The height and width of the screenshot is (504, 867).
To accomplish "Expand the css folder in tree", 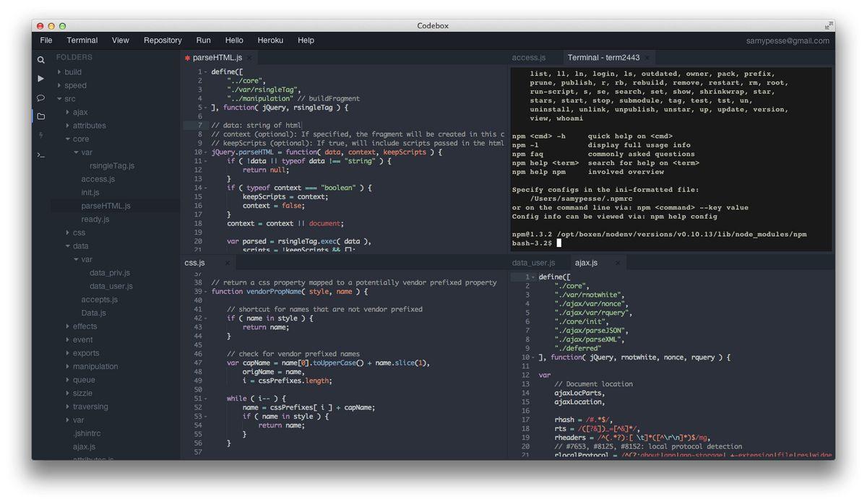I will (68, 233).
